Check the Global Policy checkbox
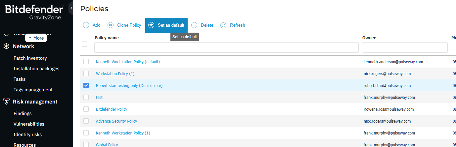Viewport: 456px width, 147px height. click(x=86, y=144)
